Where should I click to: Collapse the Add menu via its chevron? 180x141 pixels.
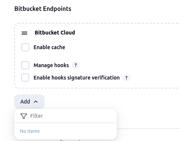point(36,102)
